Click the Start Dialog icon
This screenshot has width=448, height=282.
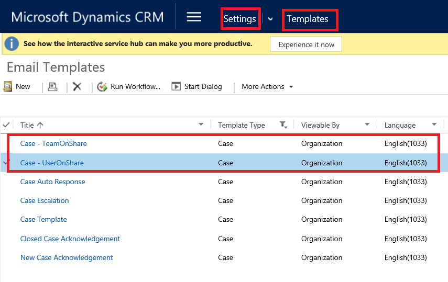click(x=176, y=87)
